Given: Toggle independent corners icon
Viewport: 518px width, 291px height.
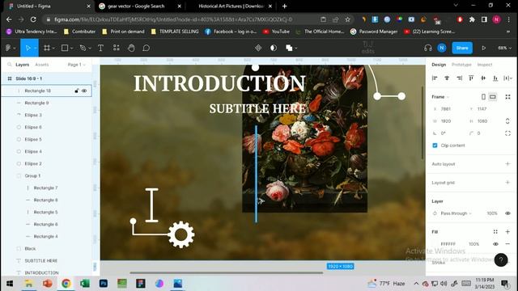Looking at the screenshot, I should pos(507,133).
